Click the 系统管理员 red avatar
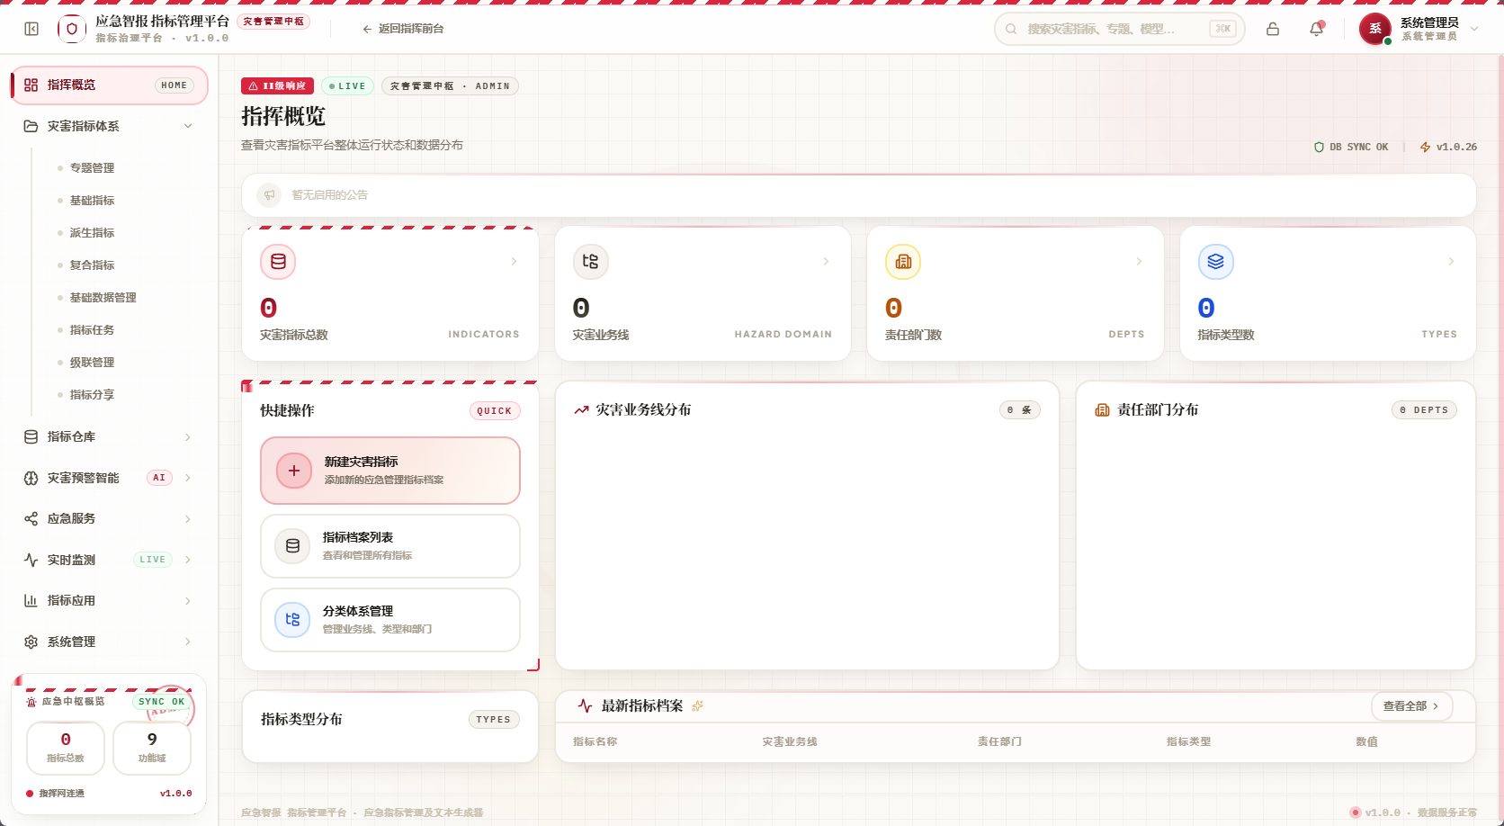Screen dimensions: 1504x826 point(1374,29)
